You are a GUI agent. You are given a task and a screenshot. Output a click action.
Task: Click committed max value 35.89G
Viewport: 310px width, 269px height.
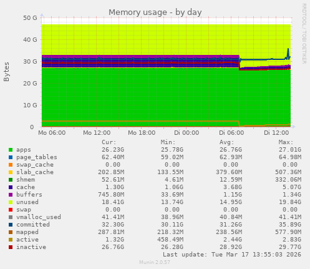(x=290, y=225)
